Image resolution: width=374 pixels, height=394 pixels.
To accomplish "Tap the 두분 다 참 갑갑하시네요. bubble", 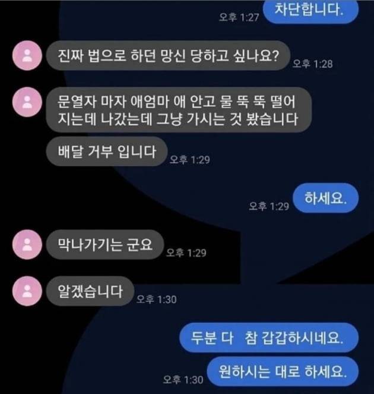I will pyautogui.click(x=269, y=338).
